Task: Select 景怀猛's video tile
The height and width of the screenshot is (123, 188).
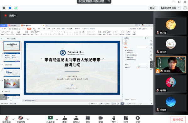Action: pos(171,65)
